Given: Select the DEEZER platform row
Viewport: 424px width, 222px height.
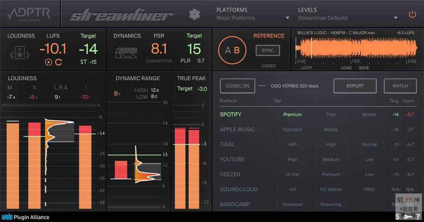Looking at the screenshot, I should tap(230, 174).
